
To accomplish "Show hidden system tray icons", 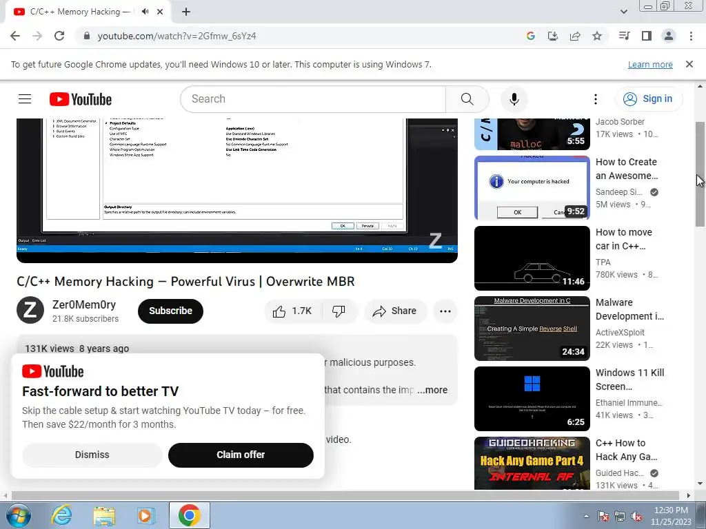I will pyautogui.click(x=586, y=516).
